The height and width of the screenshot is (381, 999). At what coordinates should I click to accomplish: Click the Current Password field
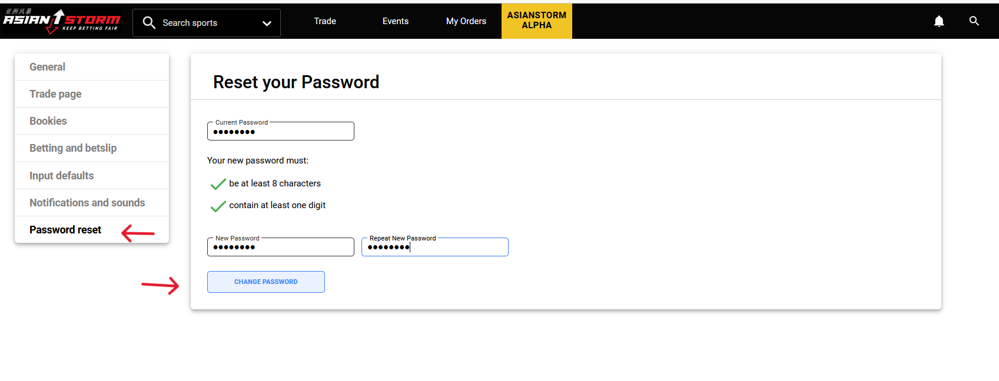(281, 131)
